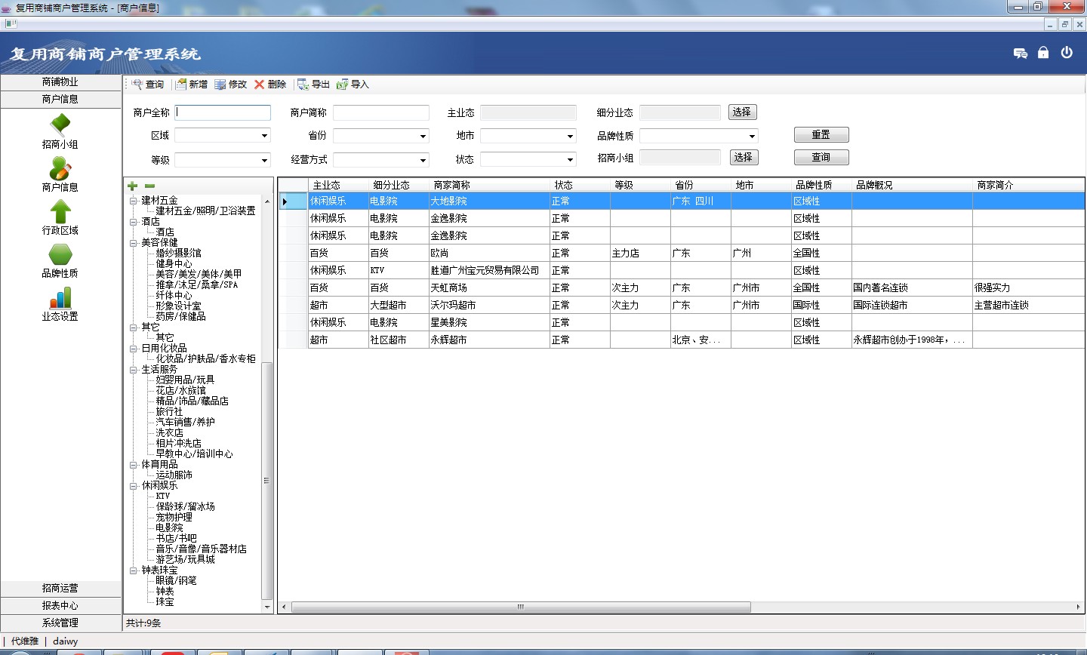Click the 导入 toolbar icon
Viewport: 1087px width, 655px height.
click(343, 85)
